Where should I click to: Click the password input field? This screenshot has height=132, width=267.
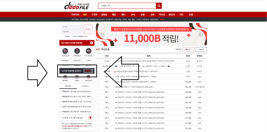coord(73,32)
